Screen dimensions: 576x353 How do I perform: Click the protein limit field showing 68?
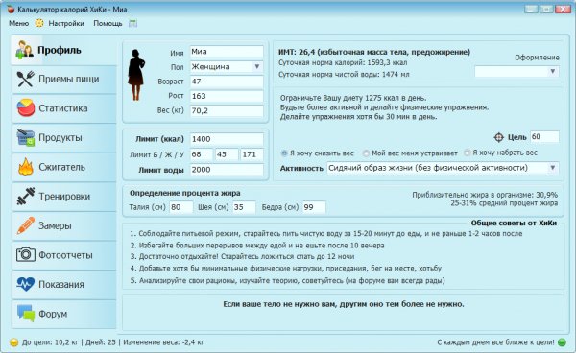point(202,154)
